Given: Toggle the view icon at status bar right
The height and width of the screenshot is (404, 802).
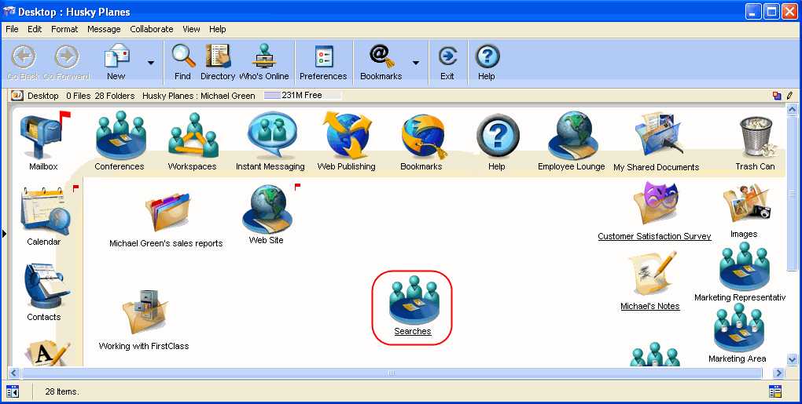Looking at the screenshot, I should (x=775, y=391).
